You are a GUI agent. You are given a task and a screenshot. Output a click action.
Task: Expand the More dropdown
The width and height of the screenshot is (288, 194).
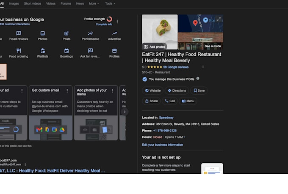click(x=94, y=3)
